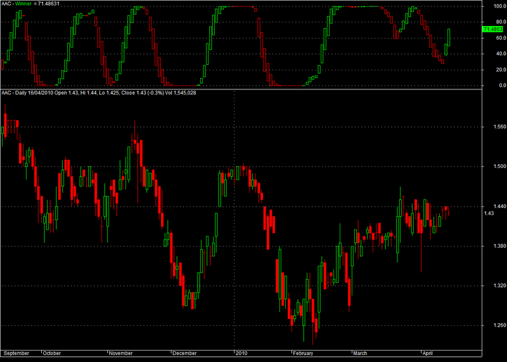Image resolution: width=507 pixels, height=362 pixels.
Task: Click the March date axis label
Action: (360, 353)
